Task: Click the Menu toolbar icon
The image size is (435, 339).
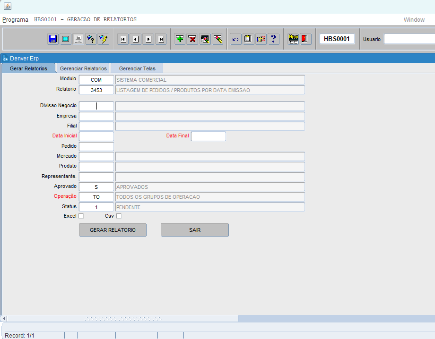Action: [293, 39]
